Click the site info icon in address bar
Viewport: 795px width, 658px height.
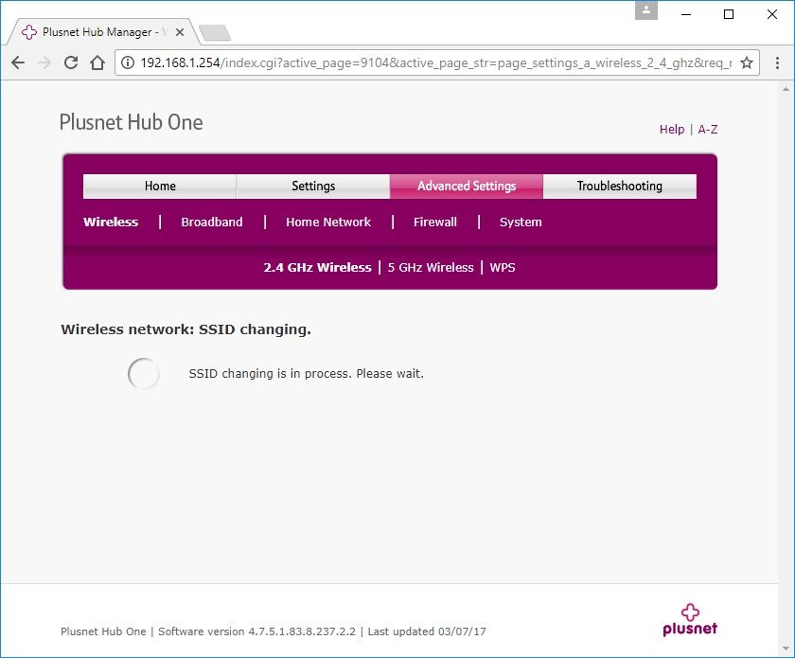[x=129, y=62]
